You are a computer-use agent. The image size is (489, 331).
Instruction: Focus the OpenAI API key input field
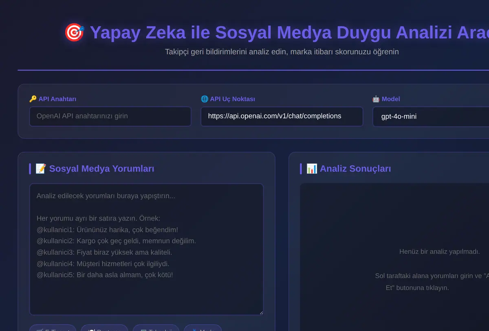pos(110,116)
